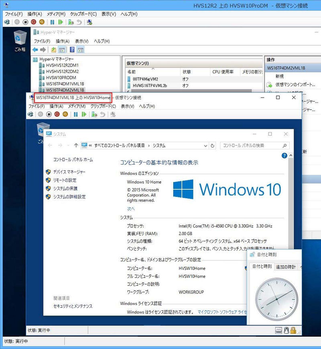Open recent locations dropdown in System window

coord(68,146)
